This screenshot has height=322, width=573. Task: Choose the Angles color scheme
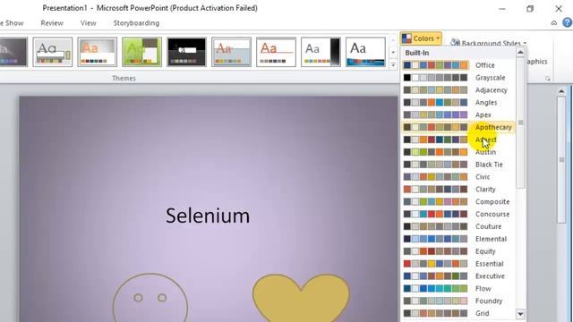point(459,102)
